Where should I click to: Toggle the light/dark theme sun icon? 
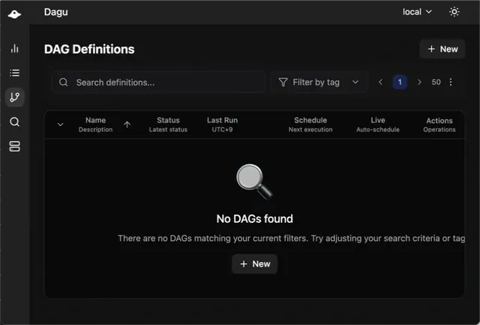454,12
